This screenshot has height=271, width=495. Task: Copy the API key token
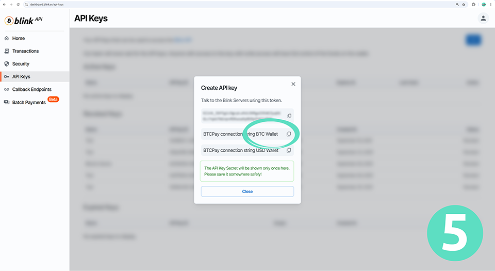tap(289, 116)
